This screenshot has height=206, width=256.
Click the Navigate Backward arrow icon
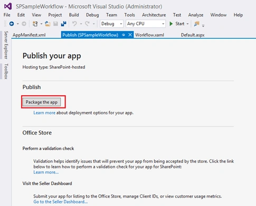pos(12,24)
